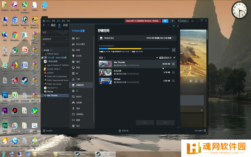
Task: Open the pikalija account dropdown
Action: (184, 21)
